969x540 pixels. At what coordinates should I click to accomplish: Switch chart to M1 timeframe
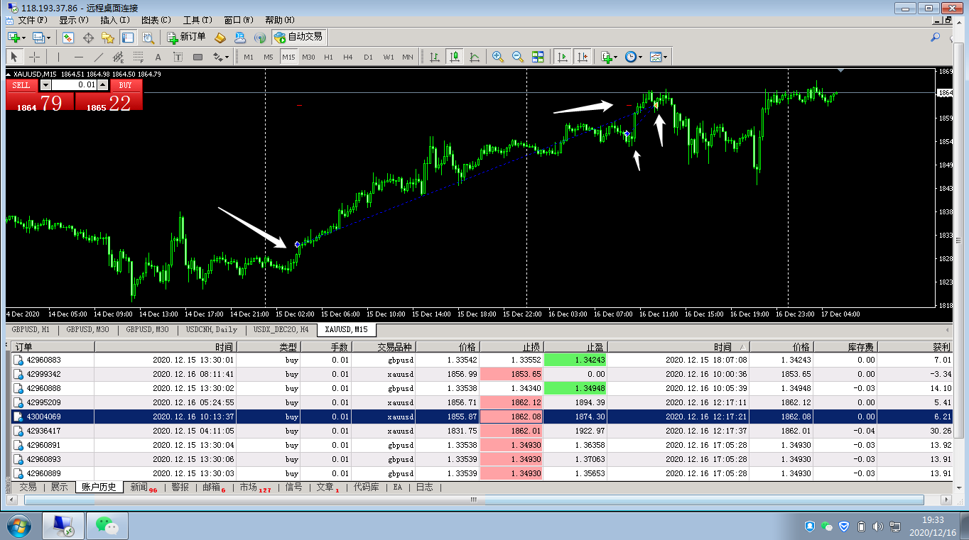248,57
